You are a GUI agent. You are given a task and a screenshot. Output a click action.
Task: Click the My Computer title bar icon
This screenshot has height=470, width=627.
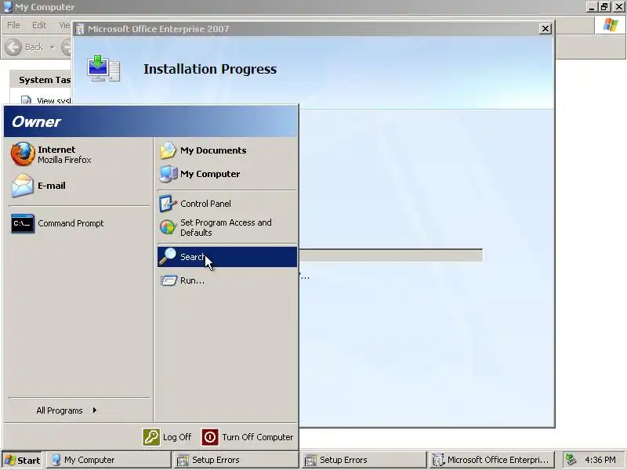click(x=8, y=7)
